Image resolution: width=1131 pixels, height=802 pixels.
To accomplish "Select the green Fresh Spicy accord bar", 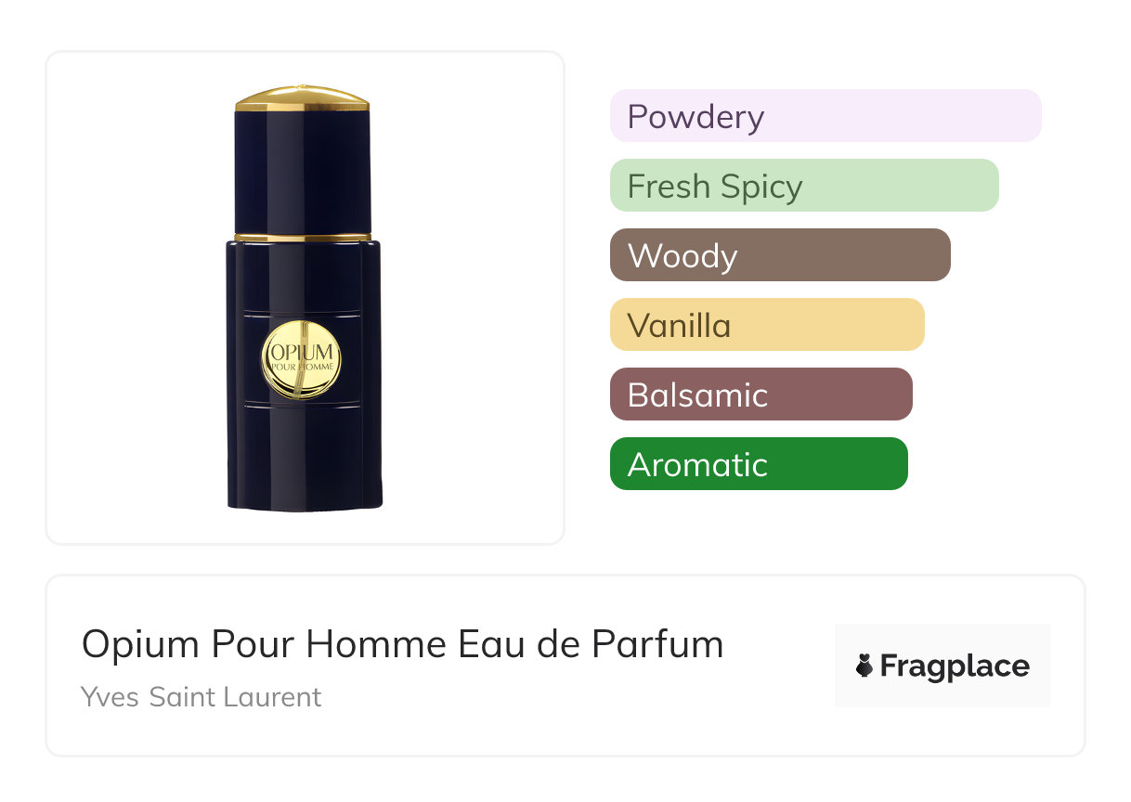I will click(804, 186).
